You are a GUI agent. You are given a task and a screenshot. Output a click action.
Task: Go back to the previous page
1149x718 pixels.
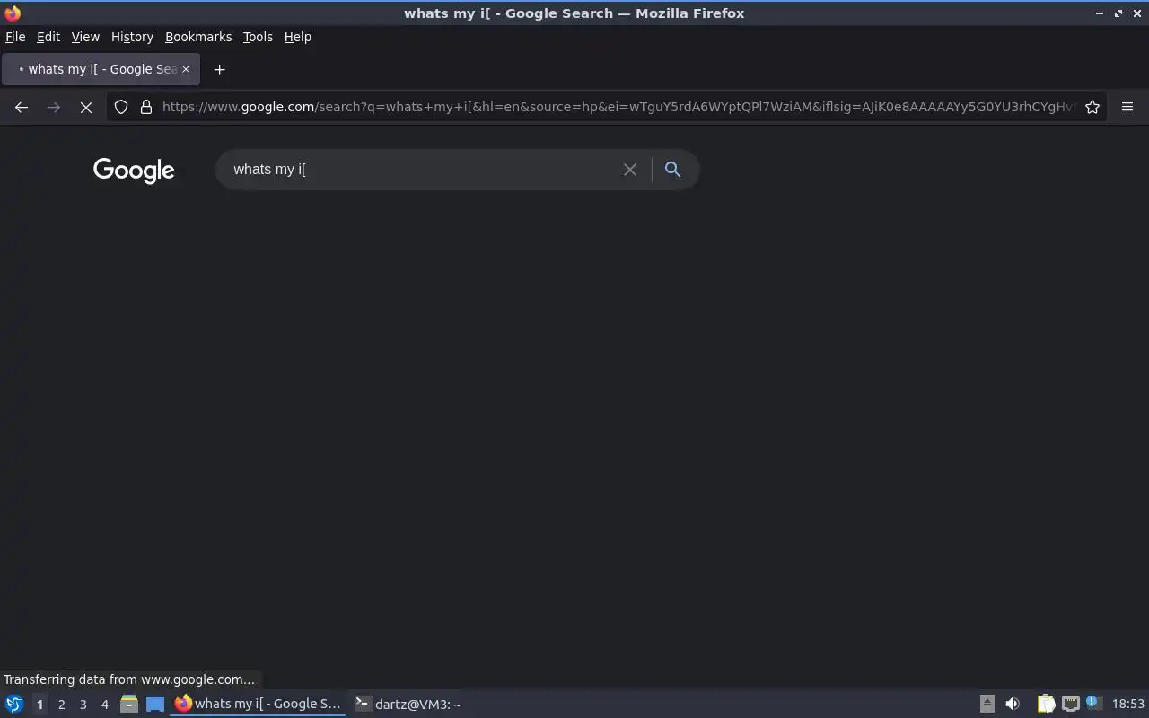click(22, 107)
